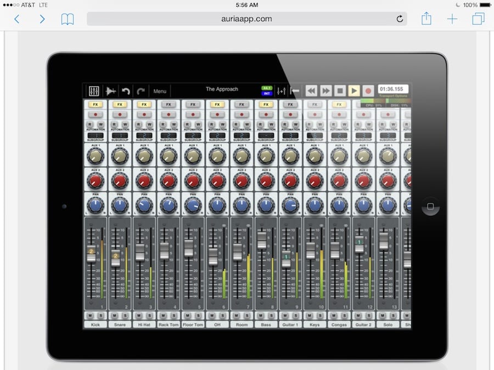The width and height of the screenshot is (494, 370).
Task: Open the Menu in Auria toolbar
Action: (x=160, y=91)
